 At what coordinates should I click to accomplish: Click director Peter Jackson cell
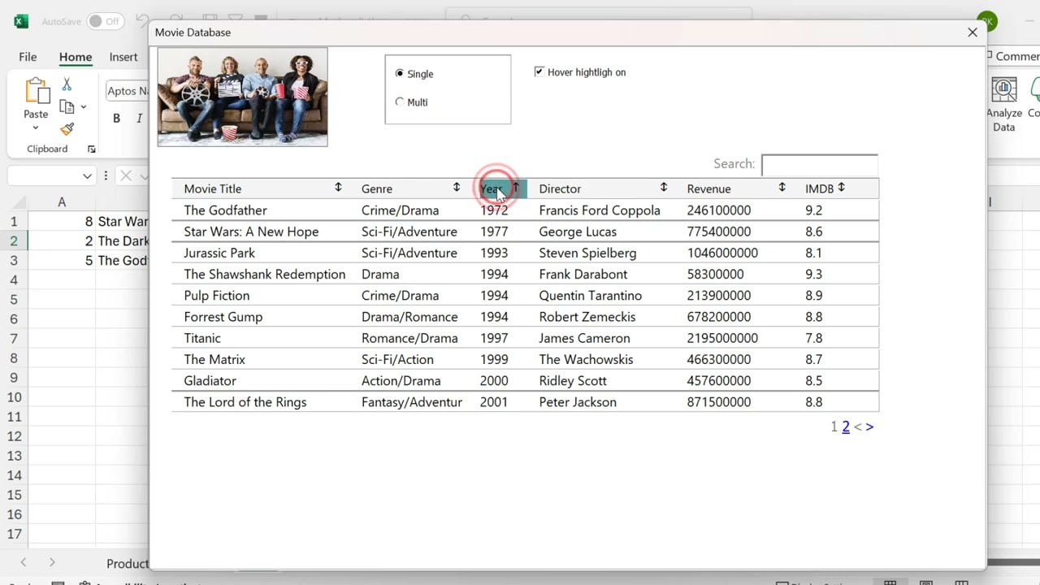[578, 401]
